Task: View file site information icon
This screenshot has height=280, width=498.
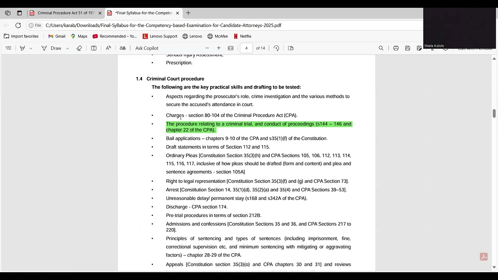Action: pyautogui.click(x=35, y=25)
